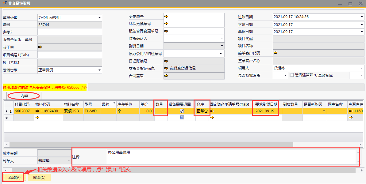Click the orange arrow link beside 变更单号

coord(166,16)
